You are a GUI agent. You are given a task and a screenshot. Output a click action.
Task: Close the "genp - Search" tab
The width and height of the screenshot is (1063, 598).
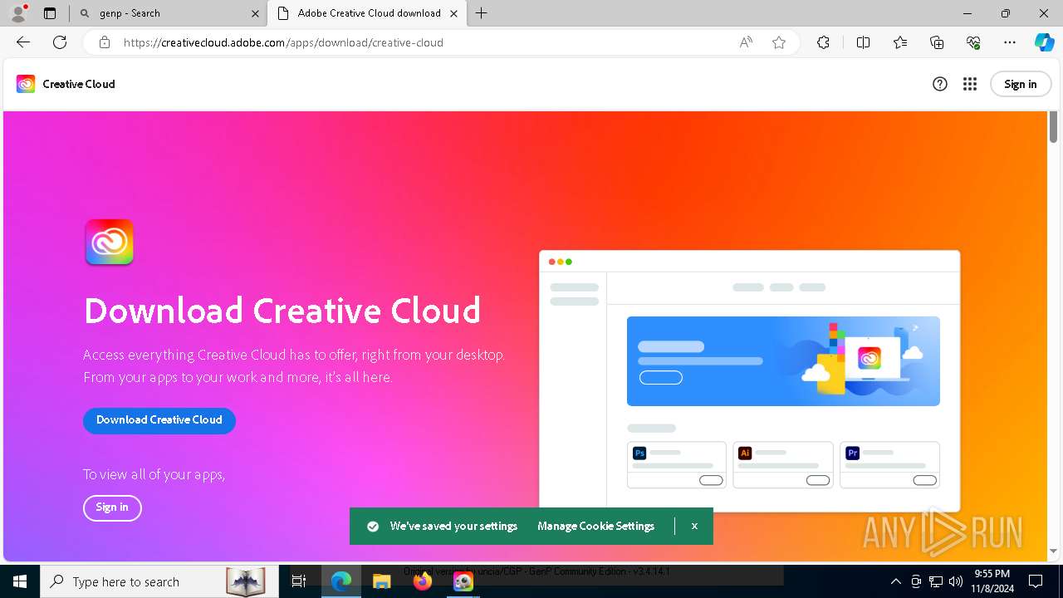(x=256, y=13)
